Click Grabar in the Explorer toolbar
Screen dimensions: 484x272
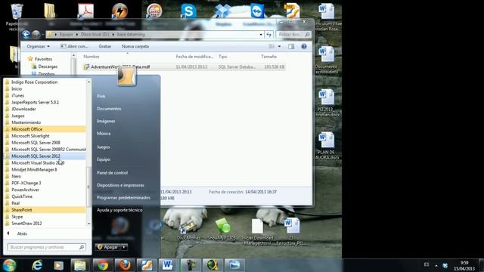(x=105, y=46)
